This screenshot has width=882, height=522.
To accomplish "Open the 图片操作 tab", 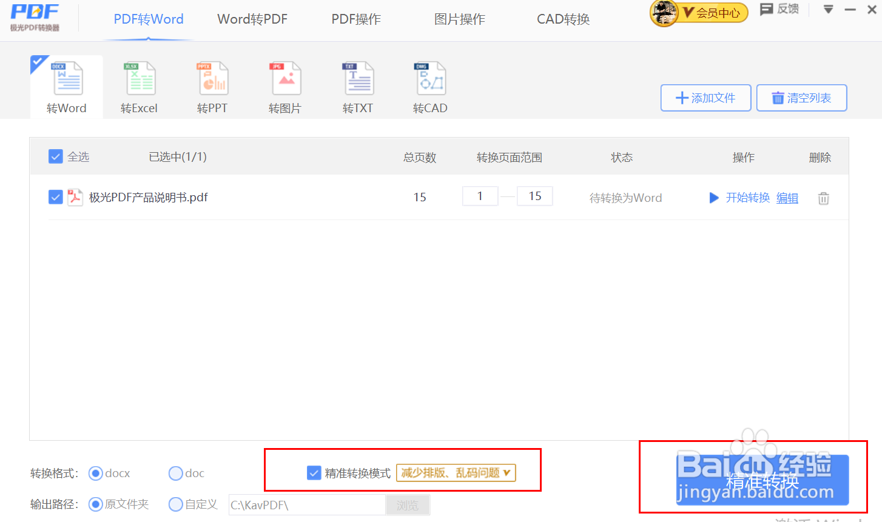I will pos(460,19).
